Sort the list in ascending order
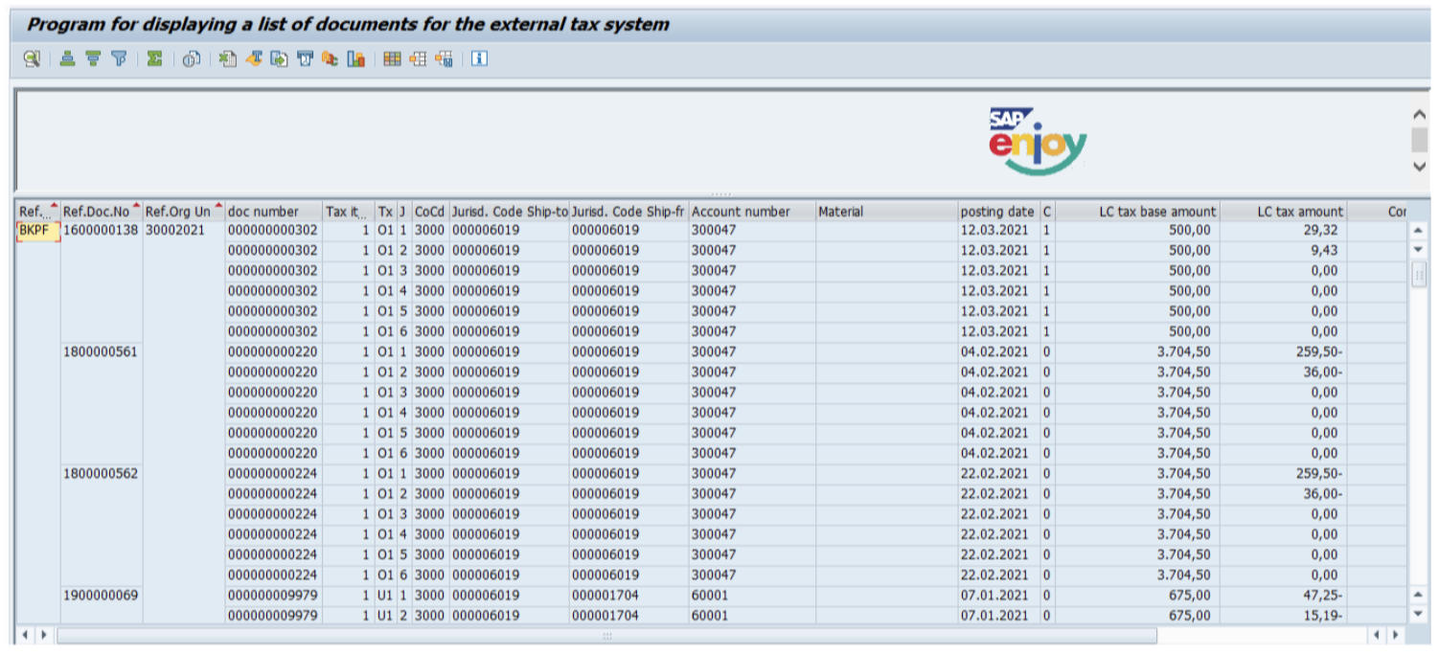 (67, 59)
